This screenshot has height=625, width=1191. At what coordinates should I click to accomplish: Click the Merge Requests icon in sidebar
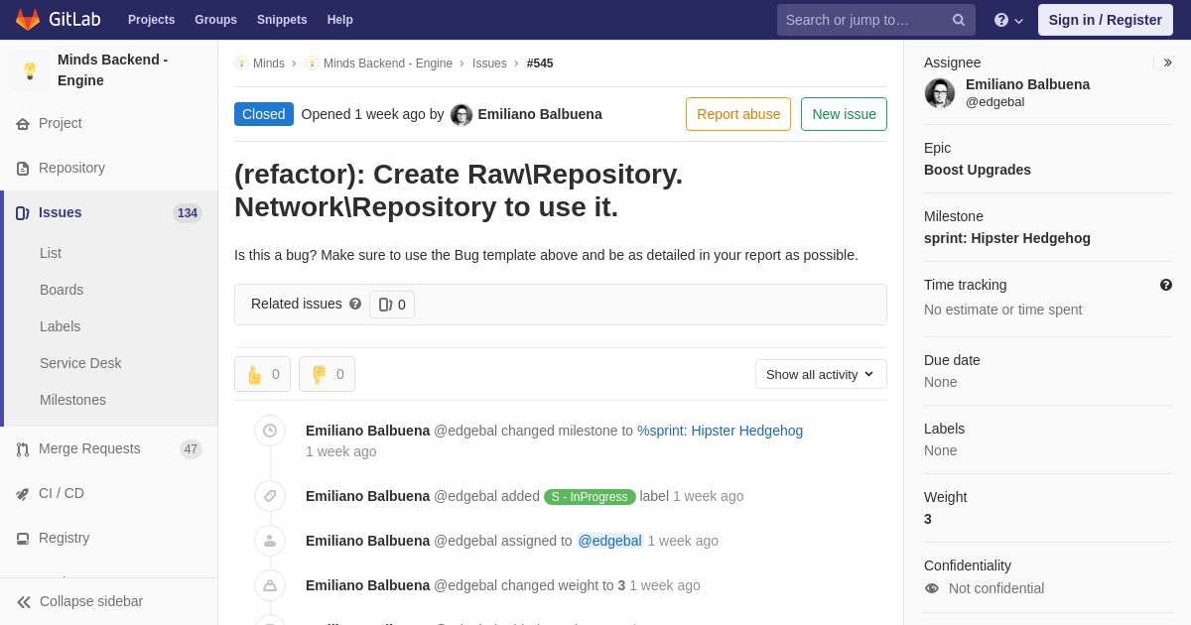pyautogui.click(x=23, y=449)
